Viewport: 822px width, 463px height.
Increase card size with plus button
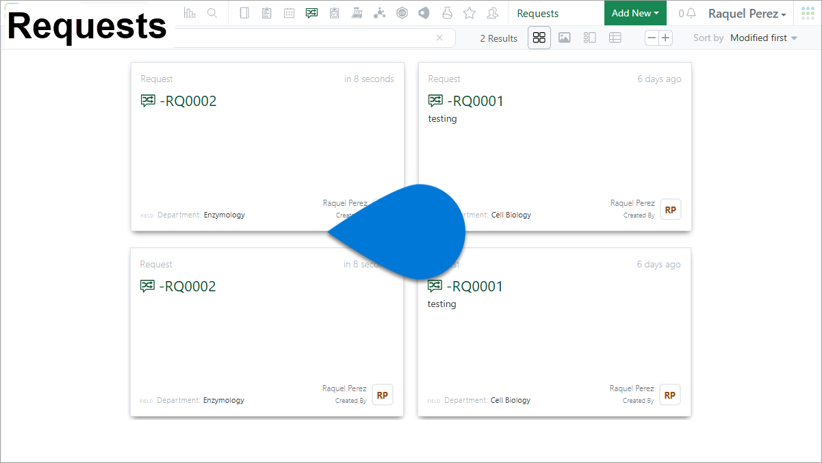665,38
